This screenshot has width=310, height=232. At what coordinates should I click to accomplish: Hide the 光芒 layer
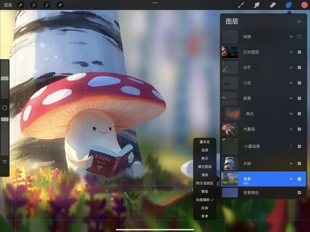click(x=299, y=68)
